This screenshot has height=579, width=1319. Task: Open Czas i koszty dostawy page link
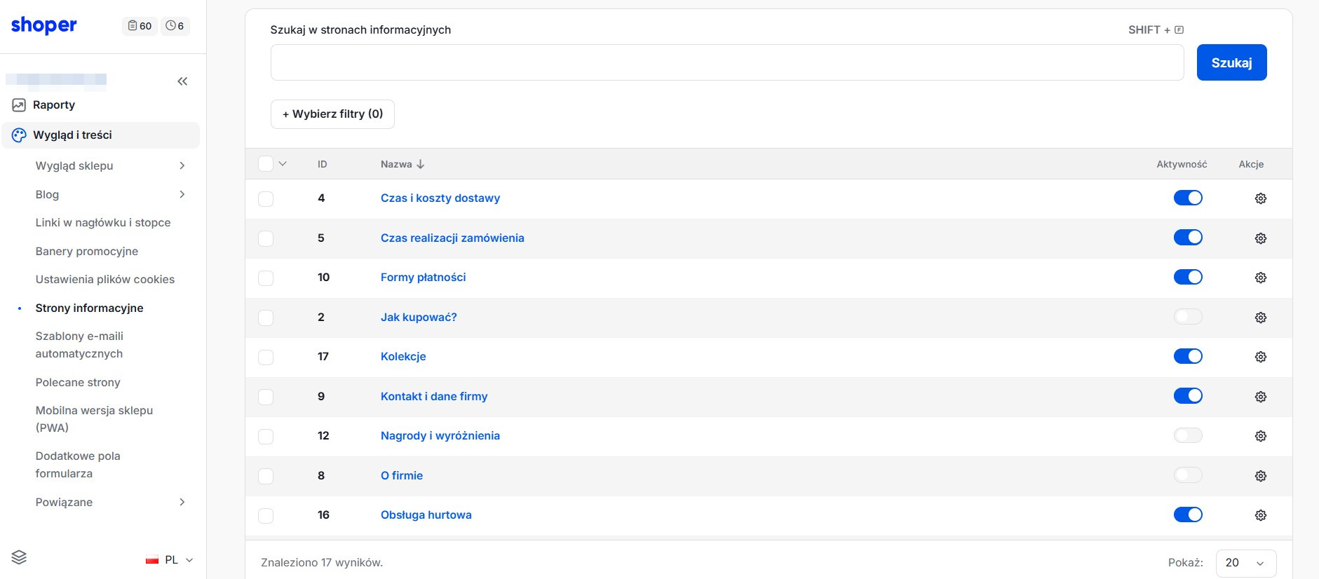pos(440,198)
